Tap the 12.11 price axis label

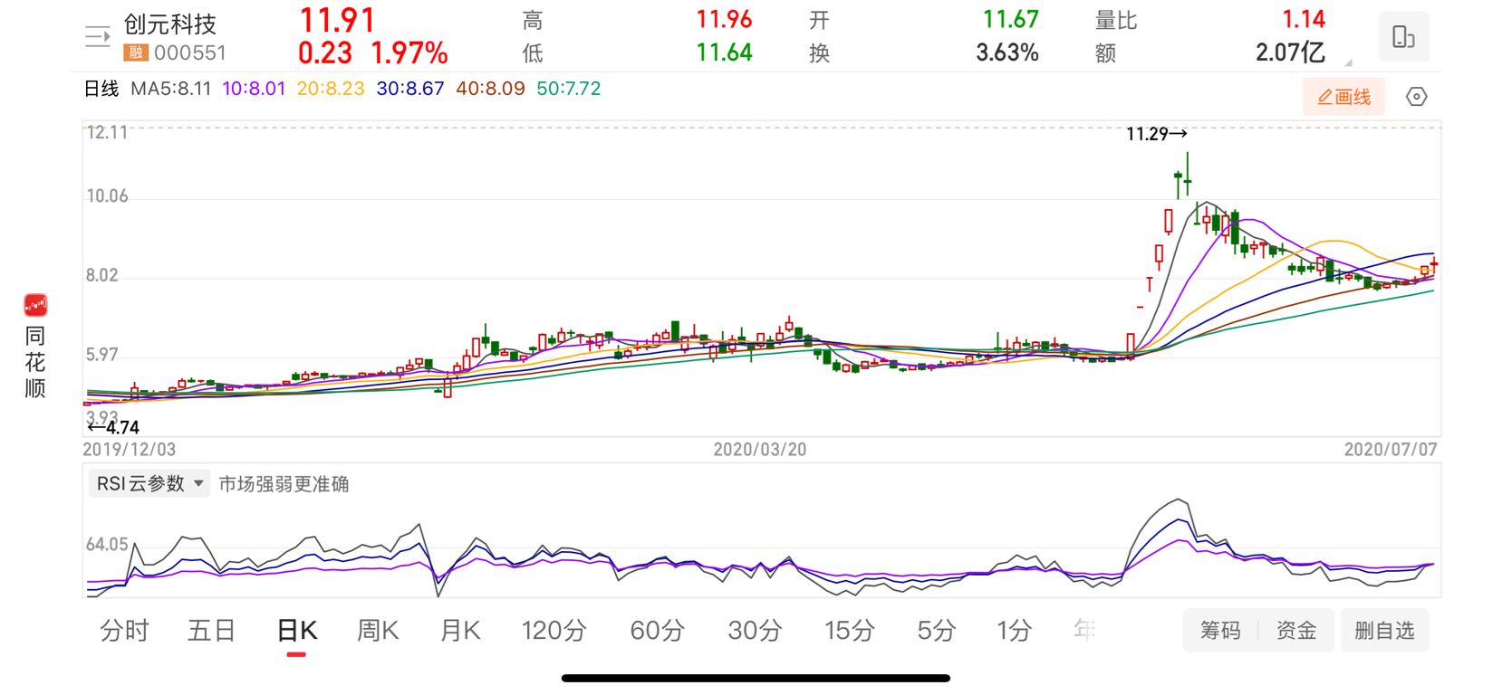click(107, 132)
